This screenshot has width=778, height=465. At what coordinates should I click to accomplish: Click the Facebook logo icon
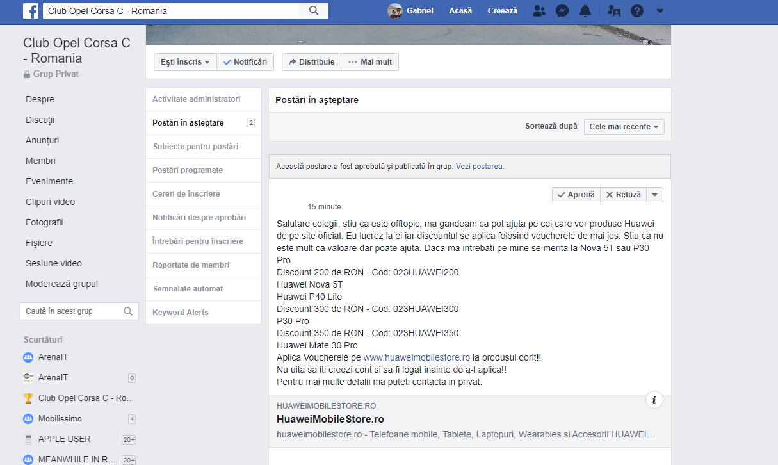pos(30,11)
